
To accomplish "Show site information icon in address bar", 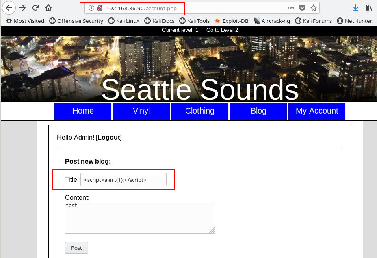I will point(91,8).
